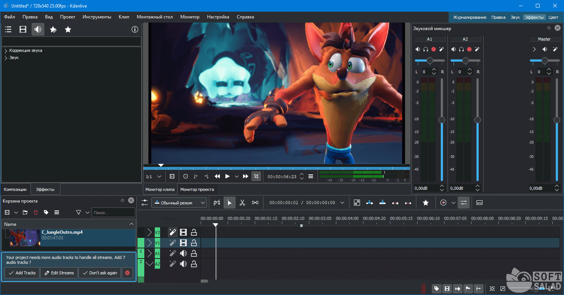564x295 pixels.
Task: Mute the A2 channel in audio mixer
Action: 454,49
